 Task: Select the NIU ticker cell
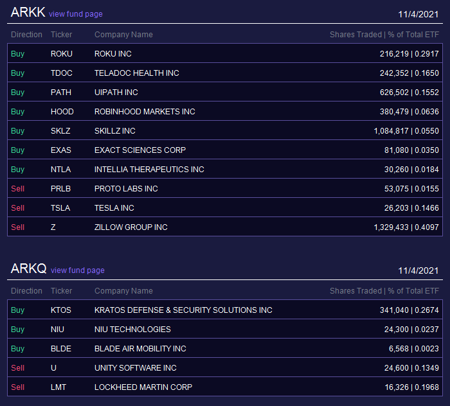pos(57,329)
